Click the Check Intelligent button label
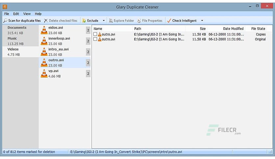Image resolution: width=275 pixels, height=159 pixels. 184,21
